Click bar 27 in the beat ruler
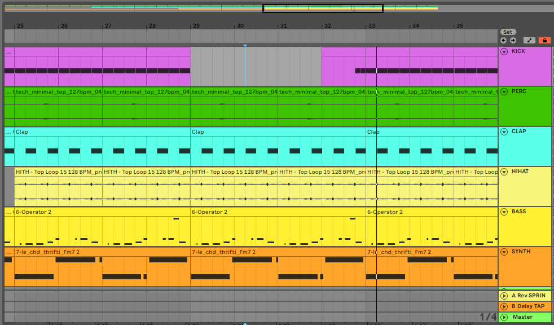The image size is (554, 325). pyautogui.click(x=108, y=26)
